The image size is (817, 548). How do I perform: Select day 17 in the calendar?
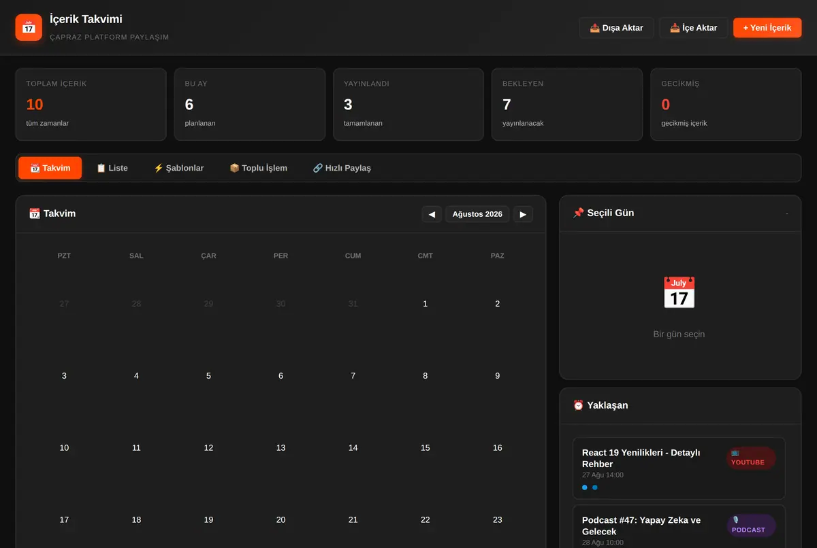[64, 520]
